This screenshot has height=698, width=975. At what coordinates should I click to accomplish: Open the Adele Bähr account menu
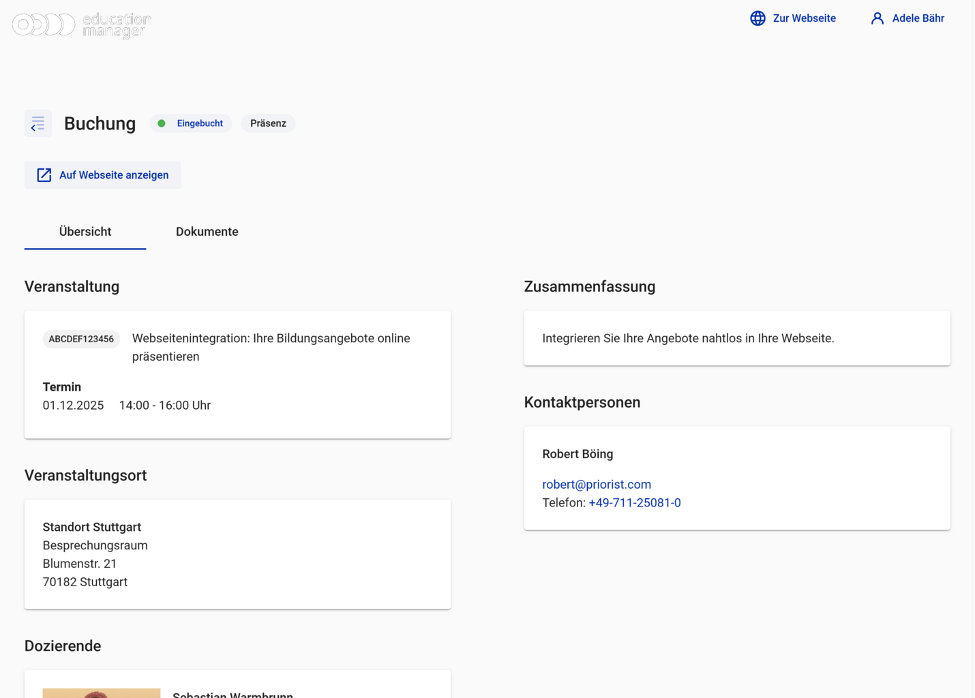click(918, 18)
